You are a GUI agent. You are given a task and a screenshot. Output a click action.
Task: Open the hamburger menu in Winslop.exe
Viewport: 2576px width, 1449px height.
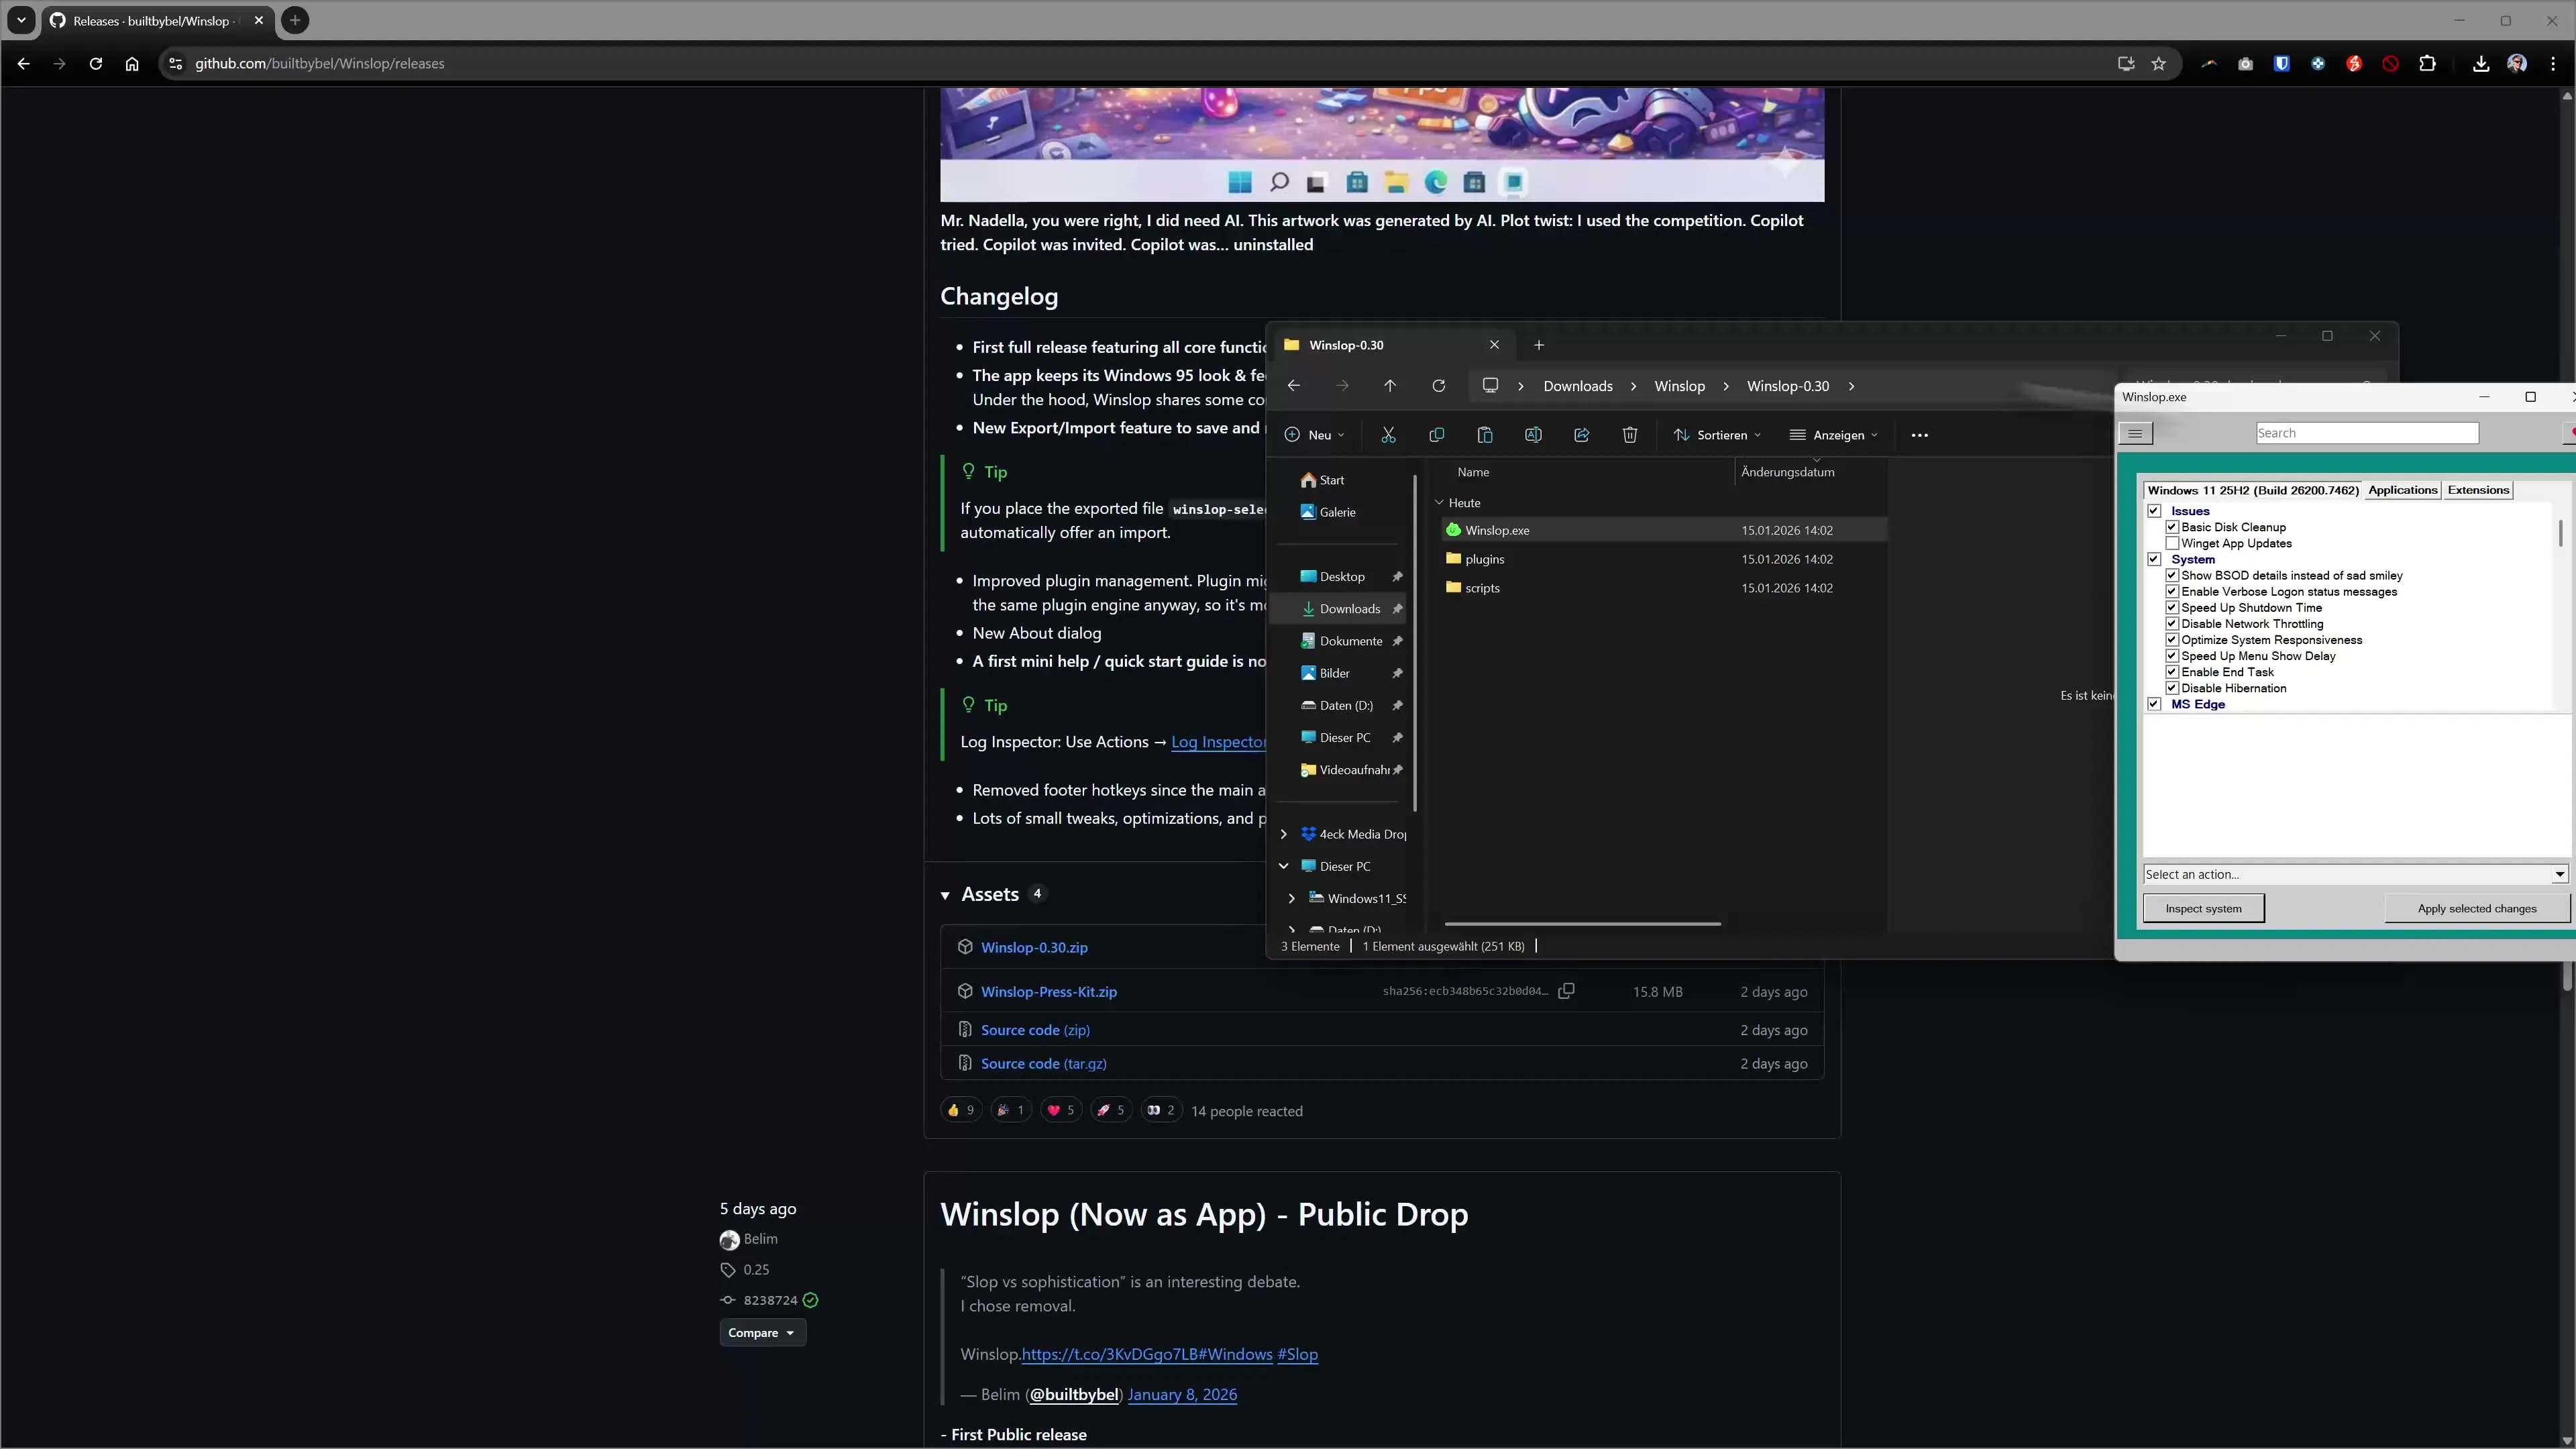[2136, 433]
